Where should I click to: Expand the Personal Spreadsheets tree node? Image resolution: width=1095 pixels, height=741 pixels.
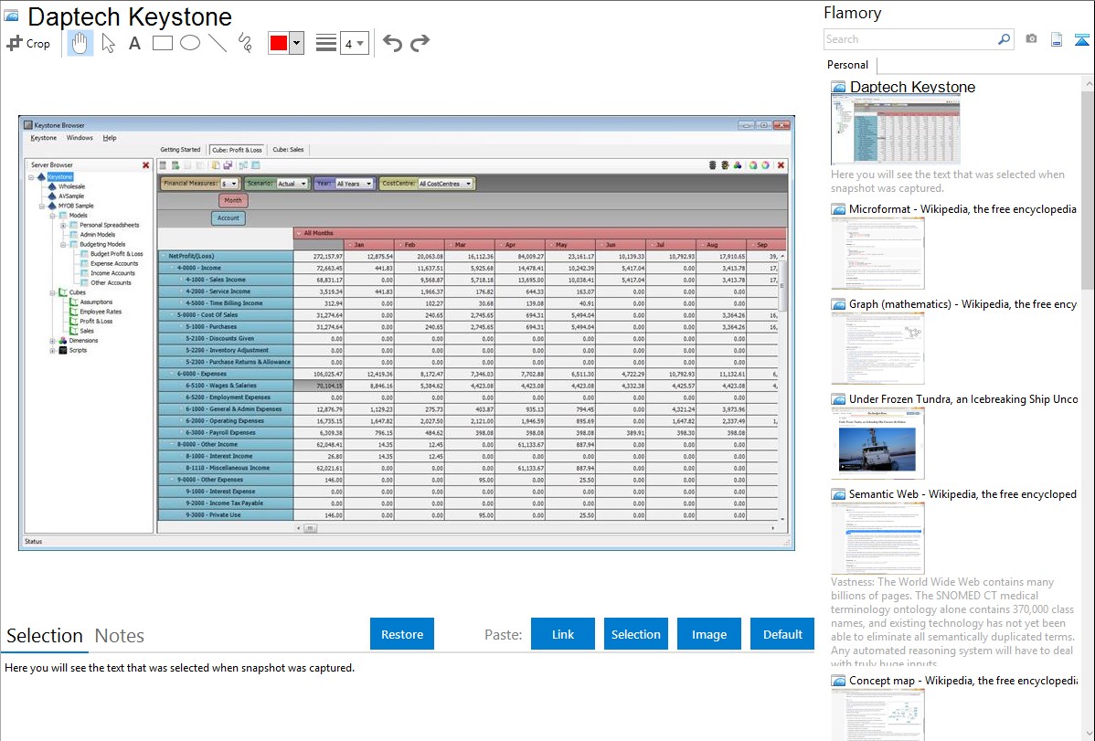pos(63,226)
